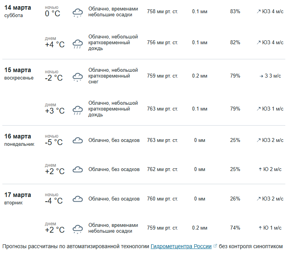Click the 14 марта date heading
Image resolution: width=288 pixels, height=254 pixels.
(x=18, y=8)
